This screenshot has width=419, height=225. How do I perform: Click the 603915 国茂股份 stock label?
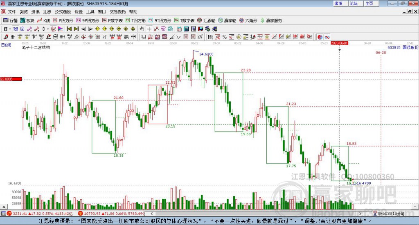tap(403, 47)
